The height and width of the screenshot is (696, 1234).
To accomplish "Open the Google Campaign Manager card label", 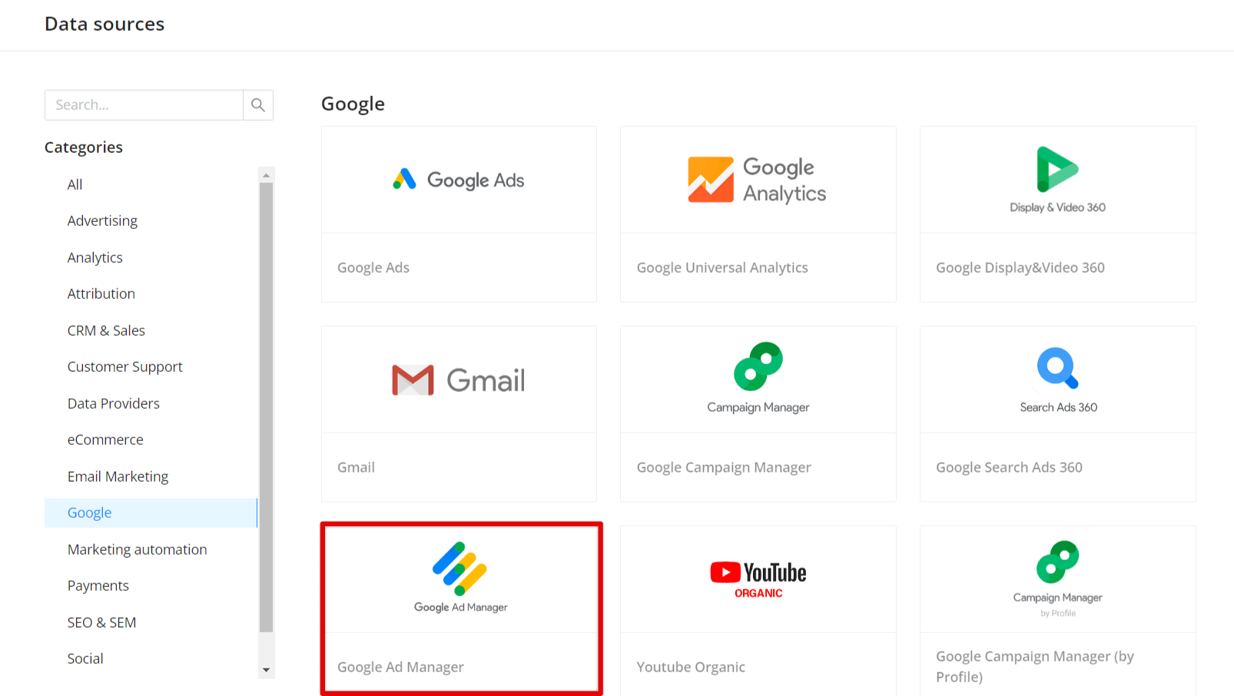I will click(724, 467).
